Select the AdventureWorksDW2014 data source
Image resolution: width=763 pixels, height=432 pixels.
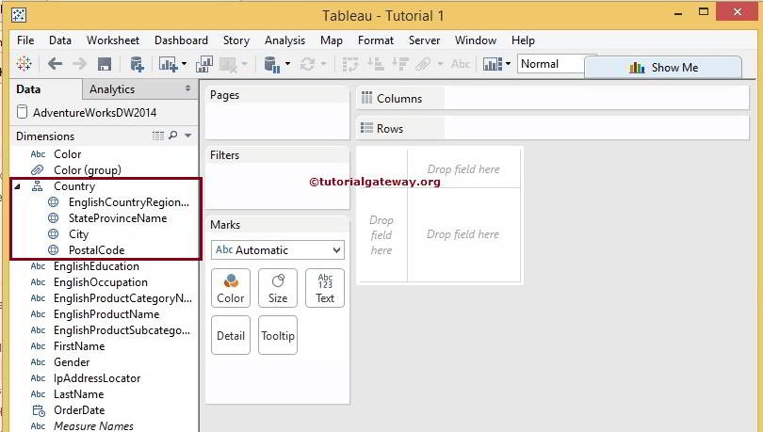coord(95,113)
